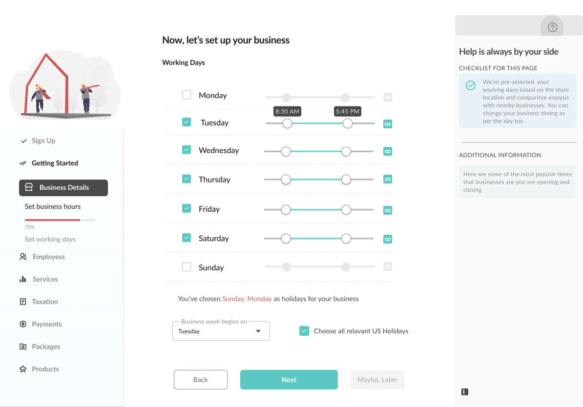This screenshot has height=407, width=583.
Task: Click the Payments dollar icon
Action: point(23,324)
